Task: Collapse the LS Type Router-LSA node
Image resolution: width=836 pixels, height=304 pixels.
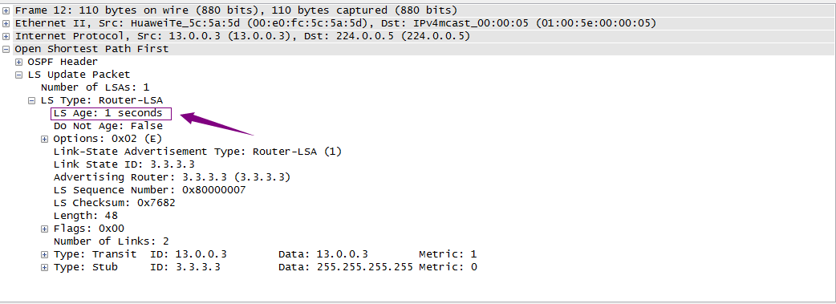Action: coord(31,100)
